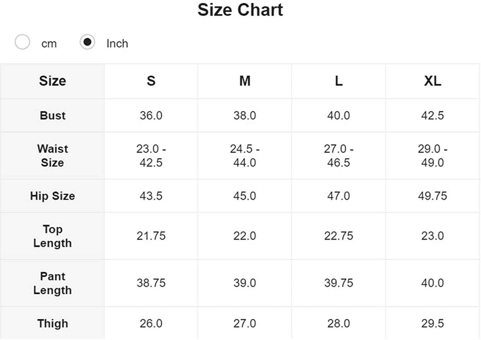Click the 22.75 top length for L

point(339,236)
